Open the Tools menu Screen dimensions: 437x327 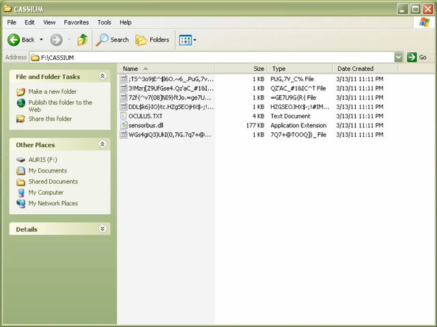[104, 22]
